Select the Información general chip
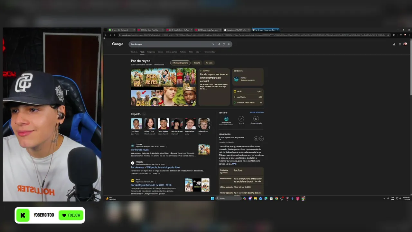 [180, 63]
